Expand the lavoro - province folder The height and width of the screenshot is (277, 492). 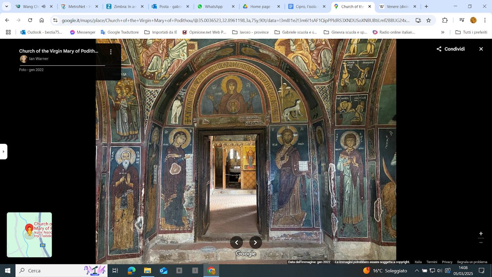click(x=251, y=32)
